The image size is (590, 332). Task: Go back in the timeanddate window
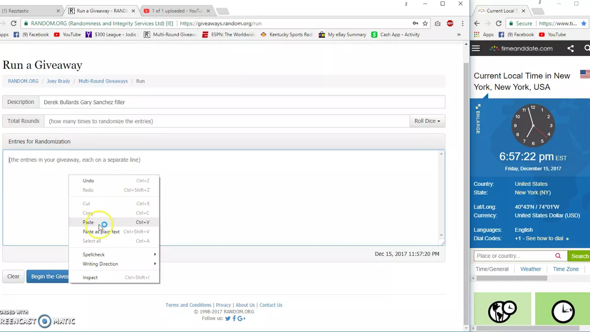pyautogui.click(x=477, y=24)
